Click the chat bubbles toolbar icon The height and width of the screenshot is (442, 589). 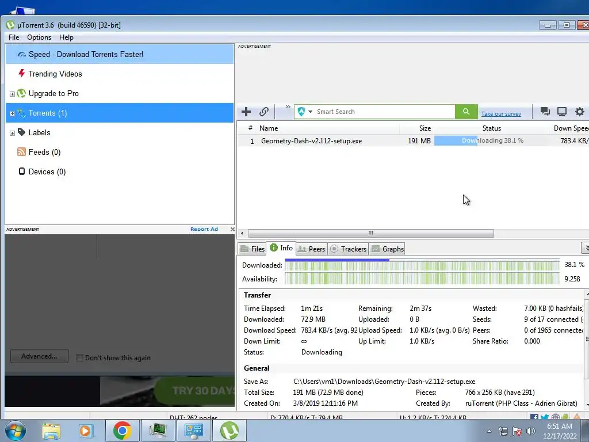545,111
